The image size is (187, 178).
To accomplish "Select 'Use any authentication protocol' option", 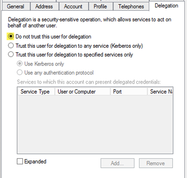I will pyautogui.click(x=20, y=73).
